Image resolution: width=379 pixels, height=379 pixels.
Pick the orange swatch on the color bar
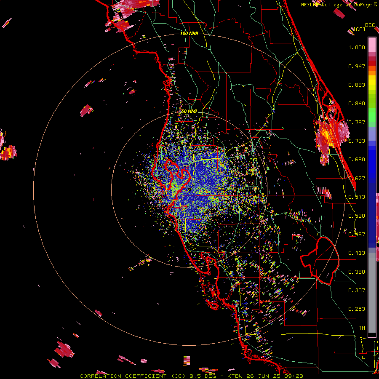(372, 73)
